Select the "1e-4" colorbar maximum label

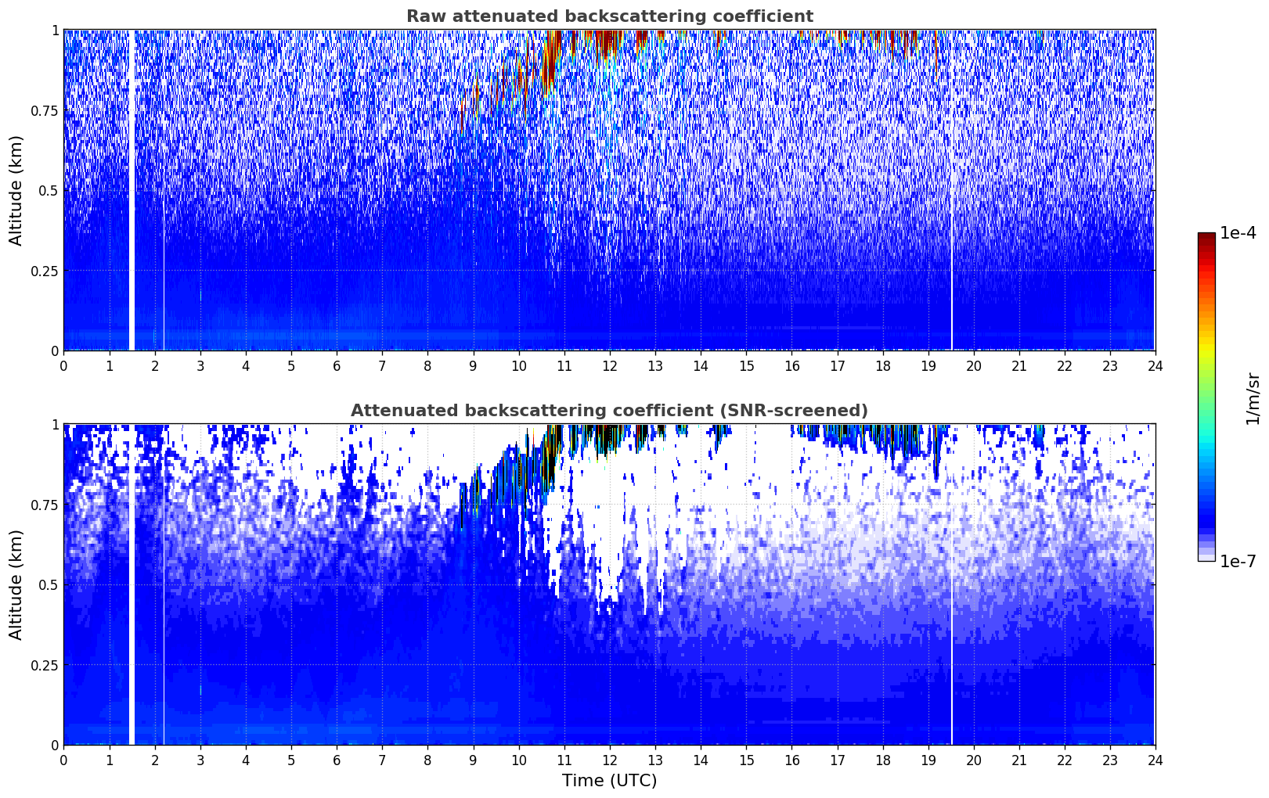pyautogui.click(x=1238, y=234)
